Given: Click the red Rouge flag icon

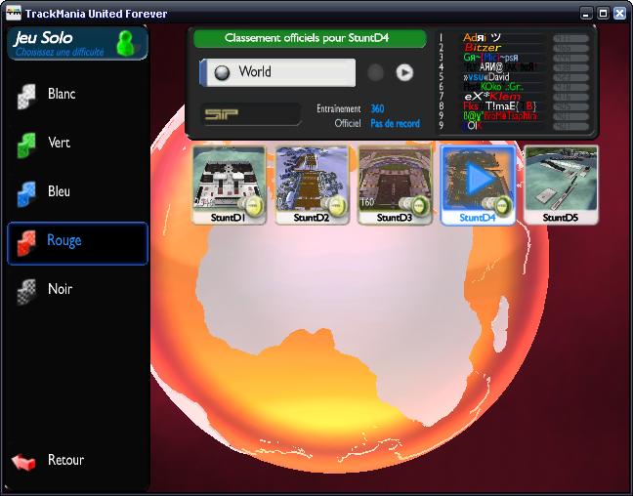Looking at the screenshot, I should [x=26, y=242].
